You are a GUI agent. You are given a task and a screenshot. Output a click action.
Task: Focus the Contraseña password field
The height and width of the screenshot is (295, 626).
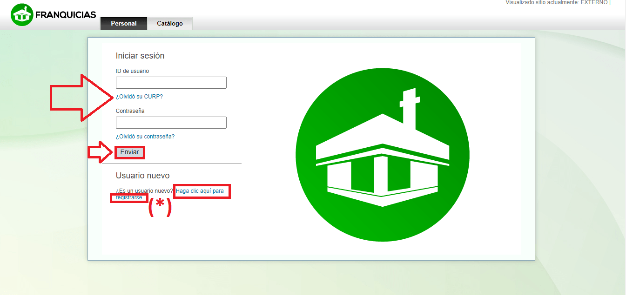(171, 123)
